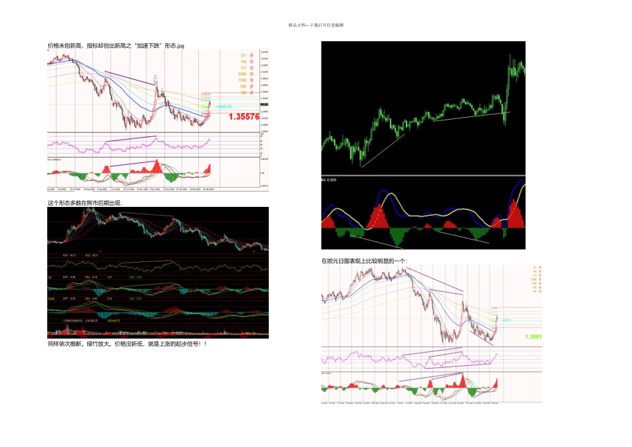Click the purple trendline above the price candles
The image size is (632, 447).
point(130,78)
